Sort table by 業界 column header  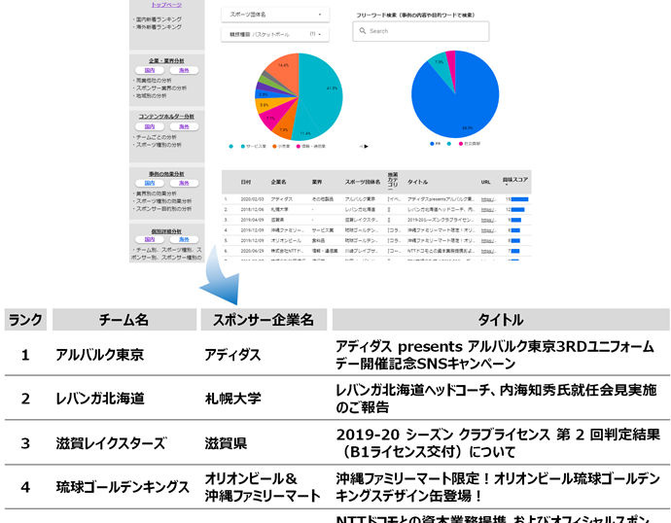[317, 182]
